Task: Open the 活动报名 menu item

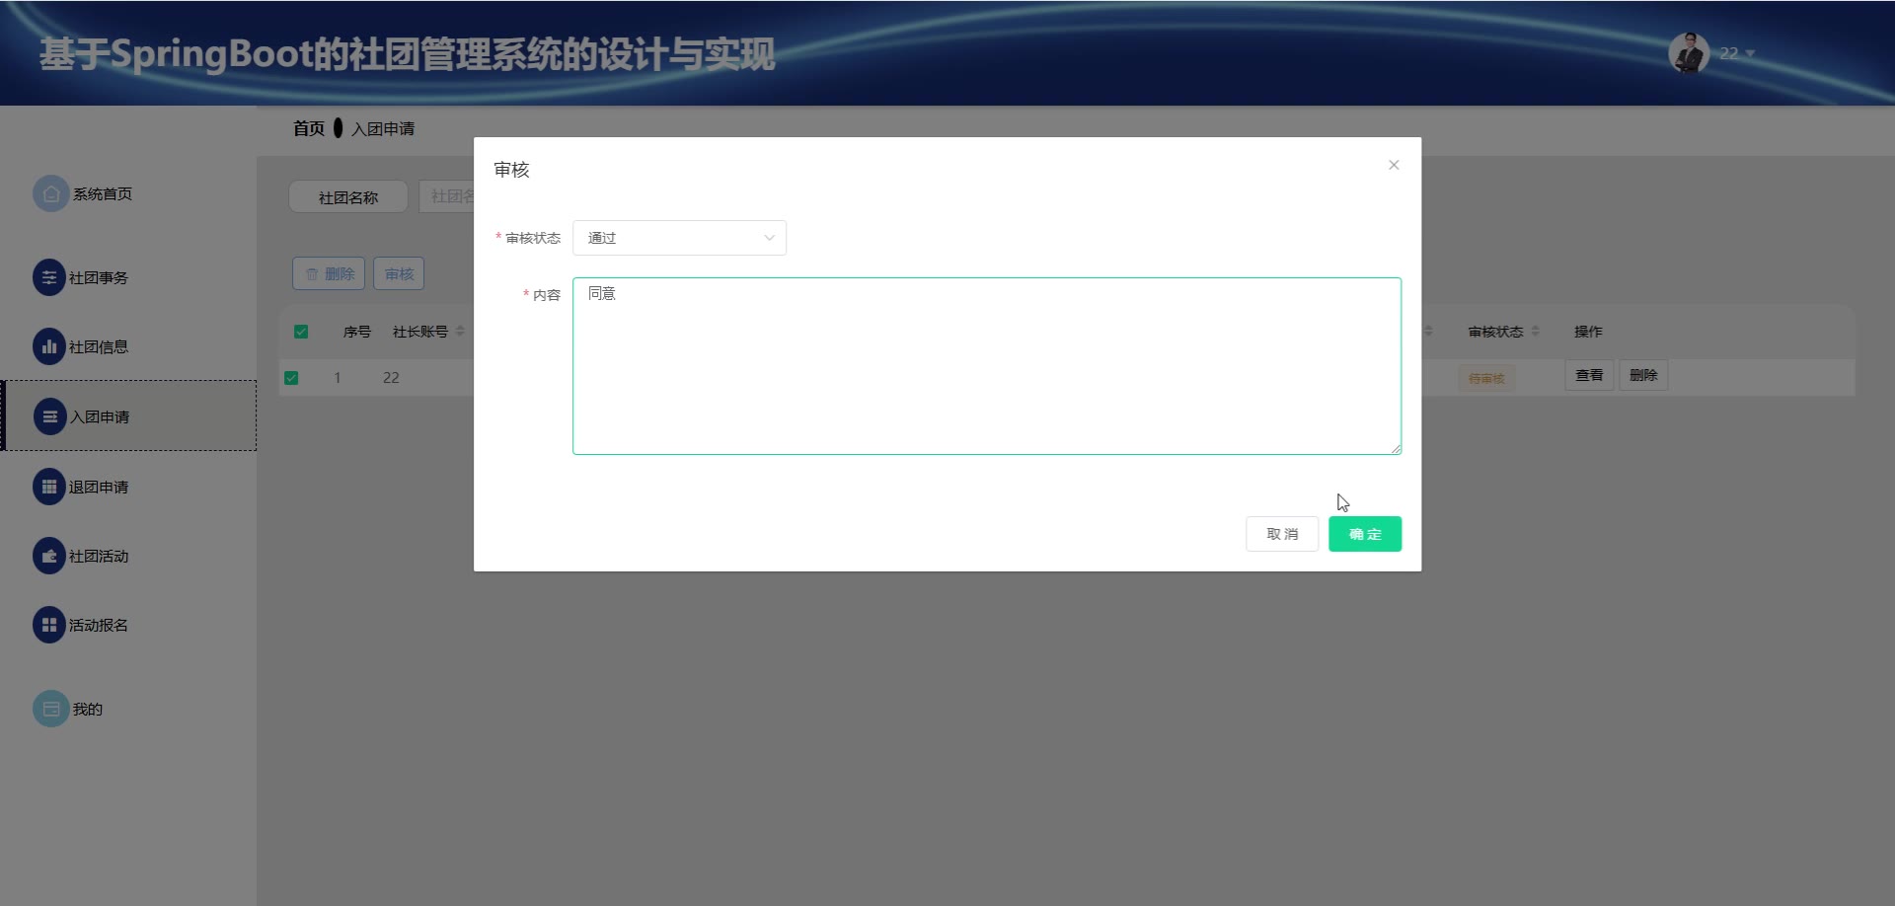Action: point(99,626)
